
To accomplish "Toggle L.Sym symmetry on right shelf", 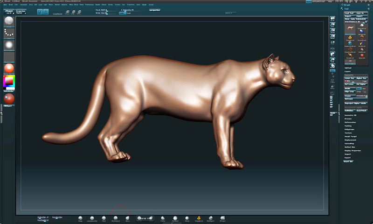I will click(332, 49).
